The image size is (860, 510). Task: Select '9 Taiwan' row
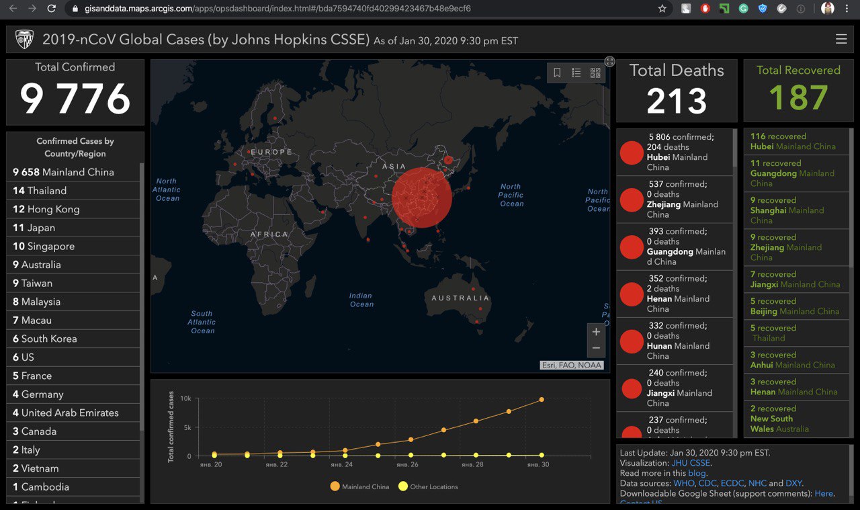click(73, 283)
